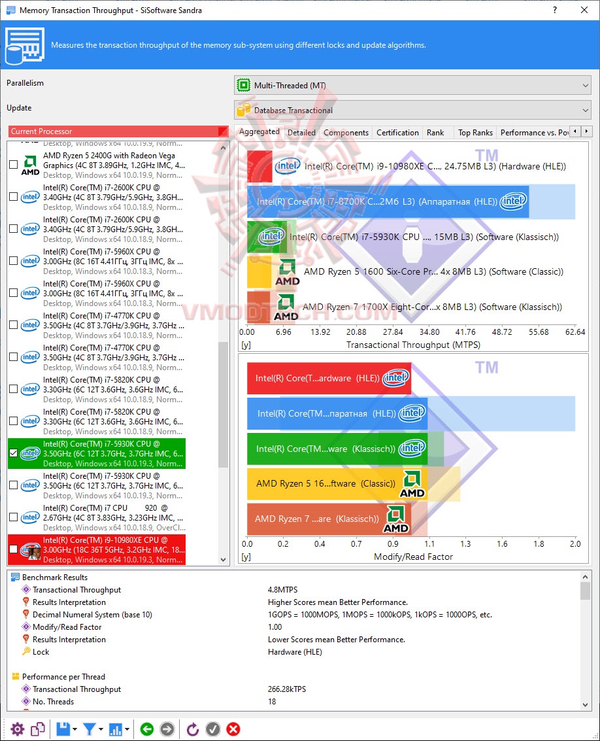Check the first Core i7-2600K checkbox
This screenshot has width=600, height=741.
[x=14, y=197]
